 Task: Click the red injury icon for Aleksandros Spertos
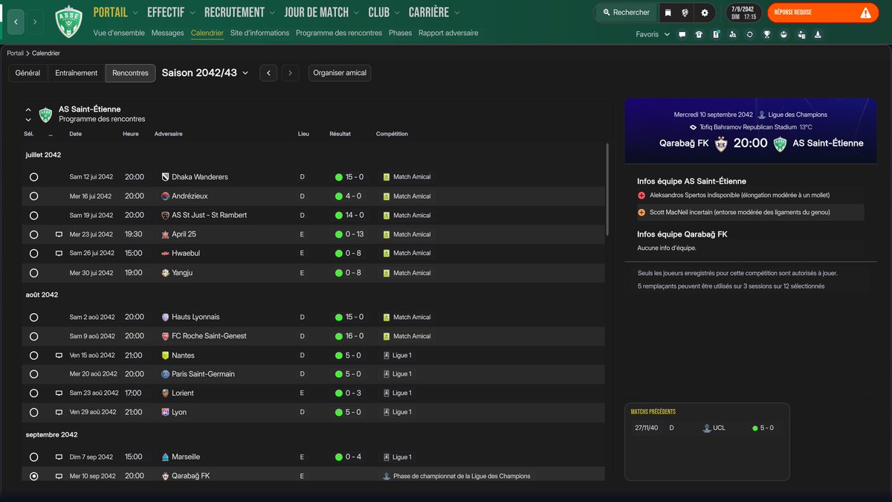(641, 195)
